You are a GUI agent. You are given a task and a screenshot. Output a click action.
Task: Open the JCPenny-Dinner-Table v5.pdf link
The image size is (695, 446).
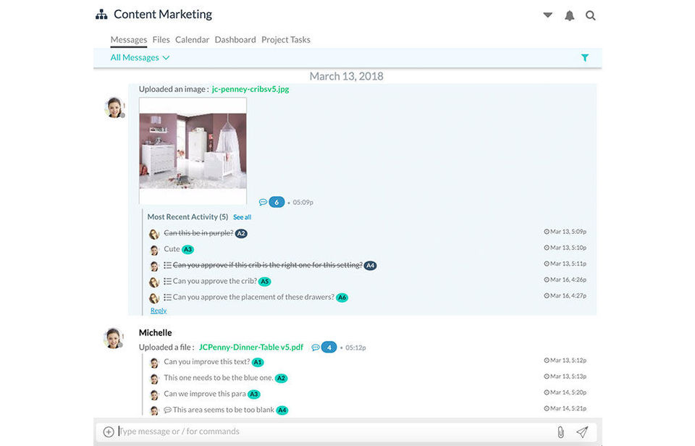point(251,347)
